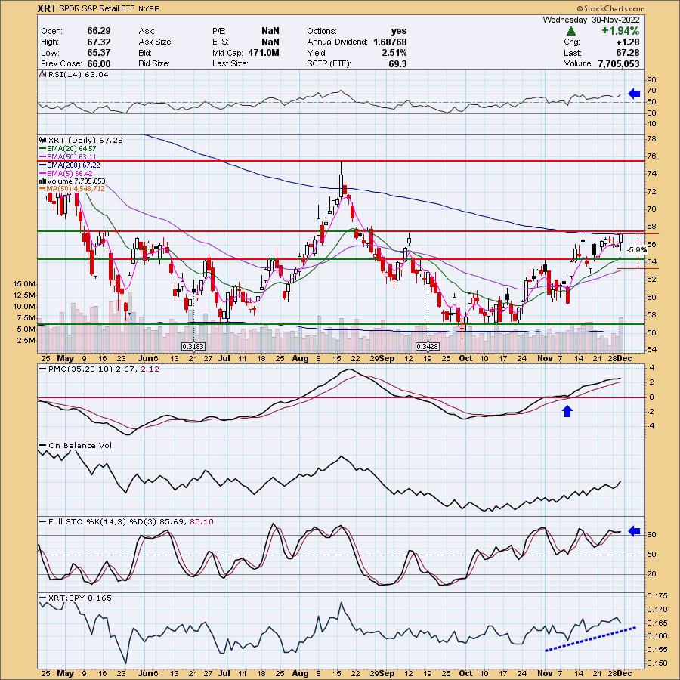This screenshot has height=680, width=680.
Task: Click the XRT (Daily) 67.28 legend label
Action: coord(85,140)
